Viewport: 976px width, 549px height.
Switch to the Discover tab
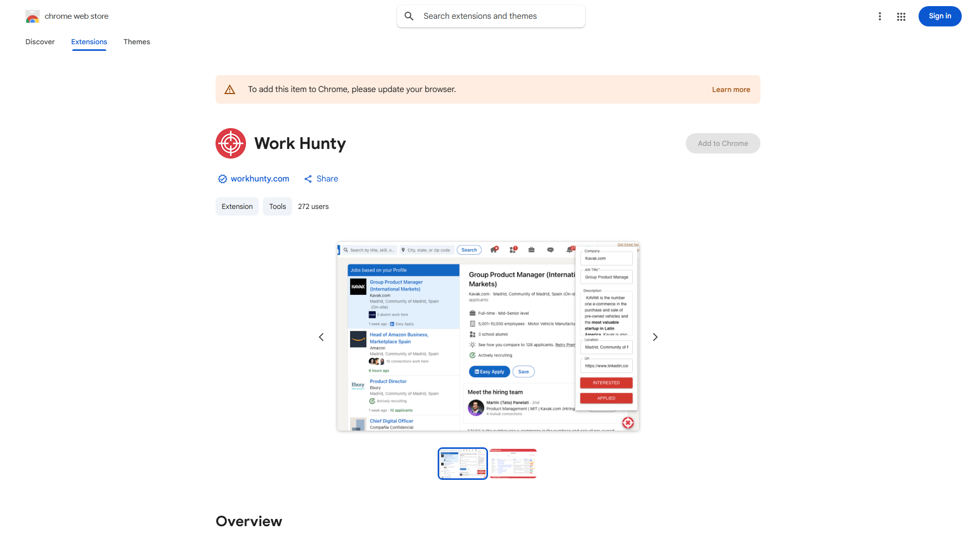[x=40, y=42]
